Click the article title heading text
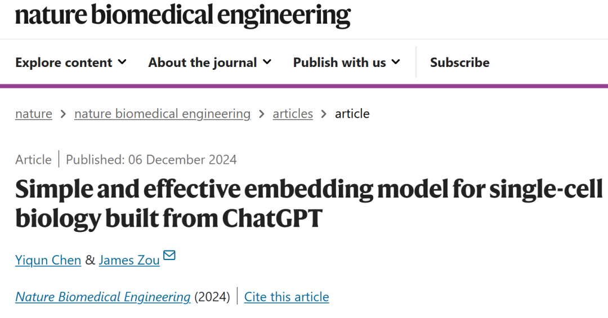 click(309, 204)
